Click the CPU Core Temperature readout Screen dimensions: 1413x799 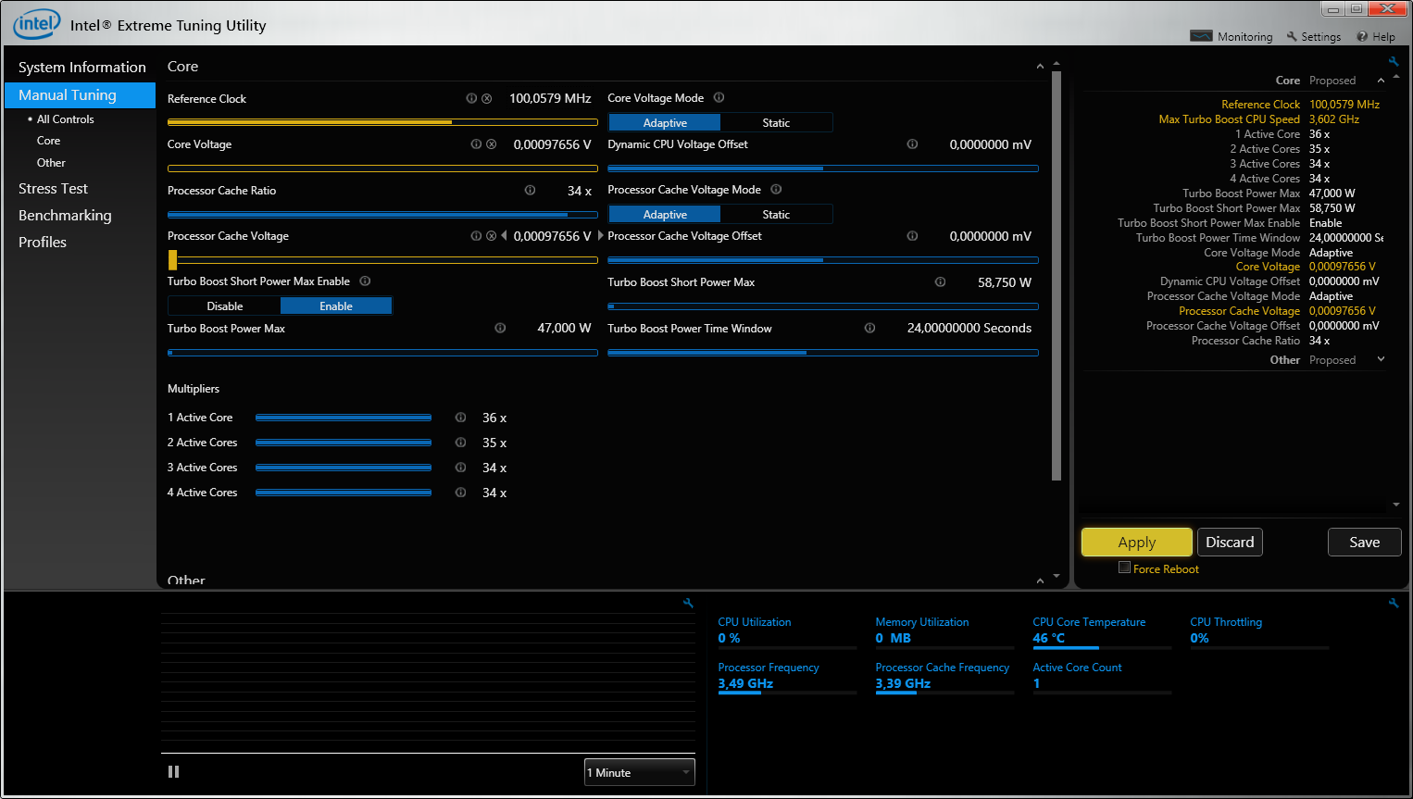1102,631
